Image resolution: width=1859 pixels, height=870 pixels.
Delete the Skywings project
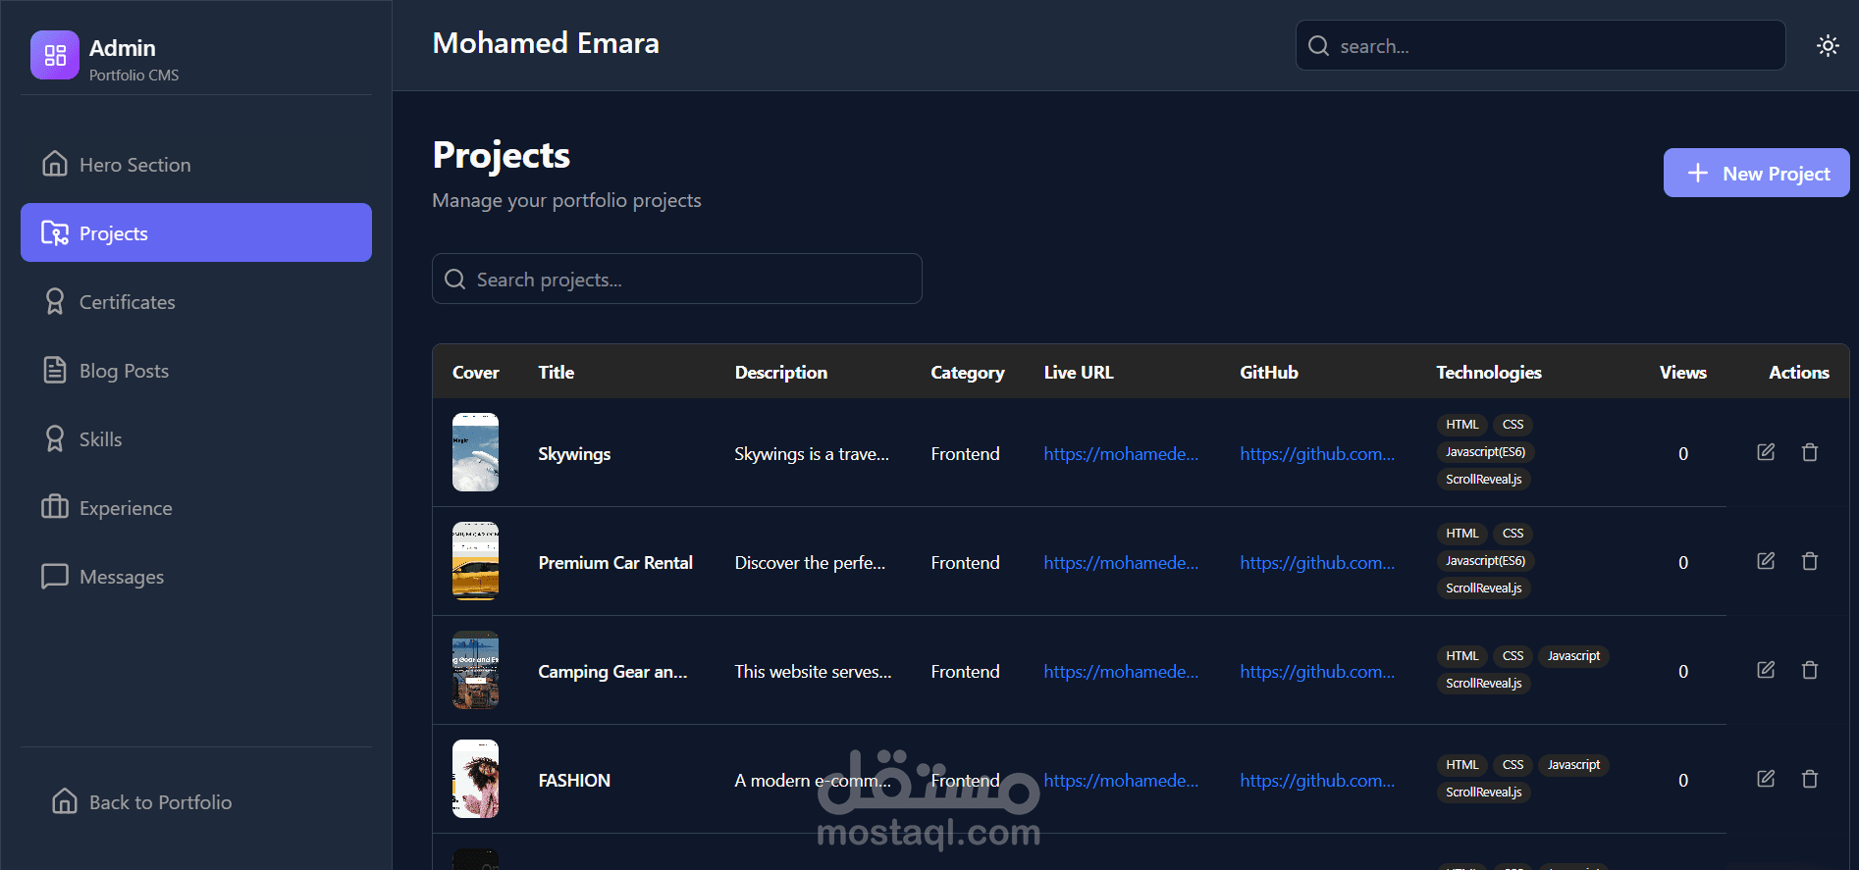click(x=1810, y=452)
